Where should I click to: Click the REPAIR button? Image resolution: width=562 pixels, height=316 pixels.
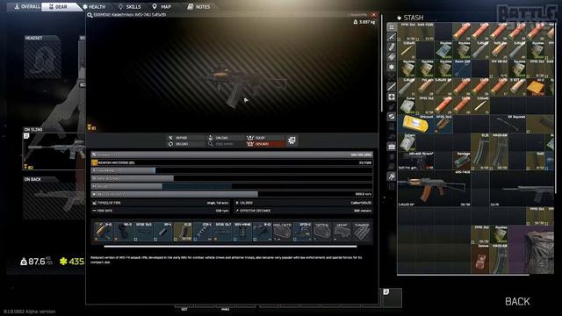pyautogui.click(x=185, y=138)
